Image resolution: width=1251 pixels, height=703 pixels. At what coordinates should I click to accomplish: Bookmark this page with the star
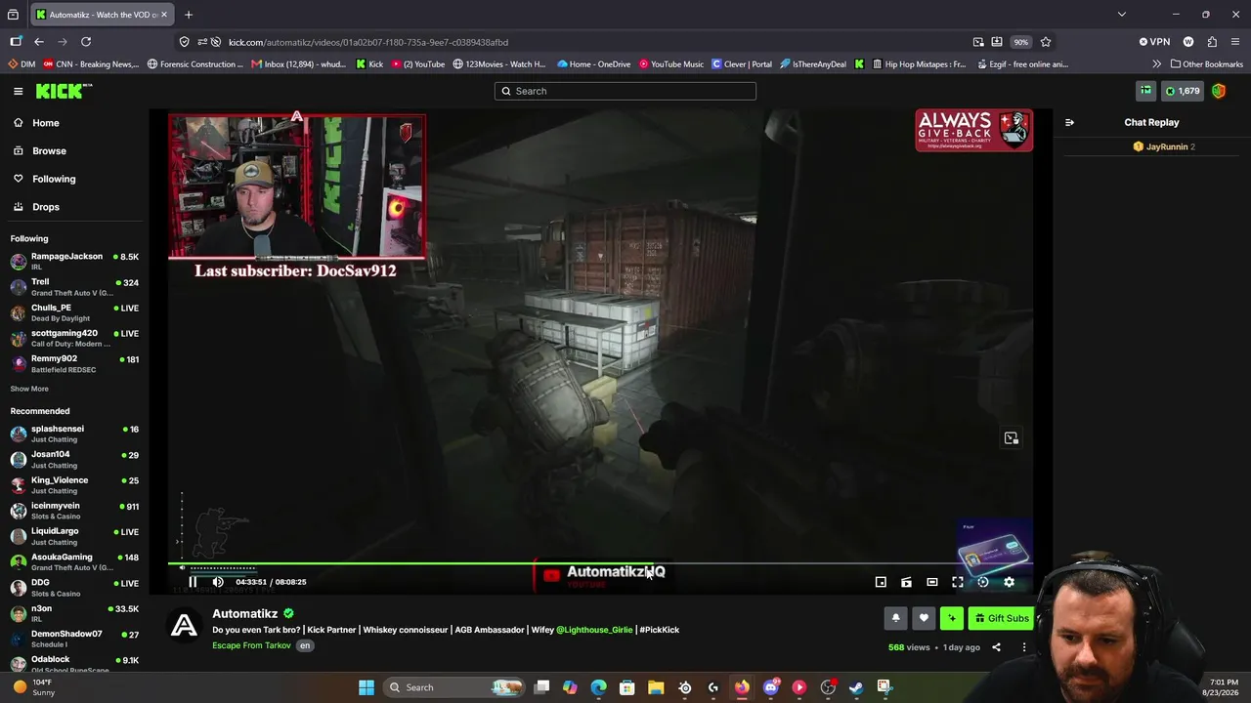click(1046, 42)
